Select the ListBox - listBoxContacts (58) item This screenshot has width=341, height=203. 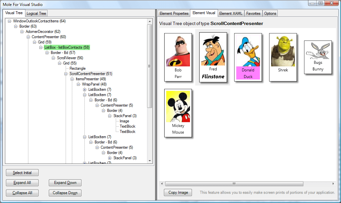[67, 47]
